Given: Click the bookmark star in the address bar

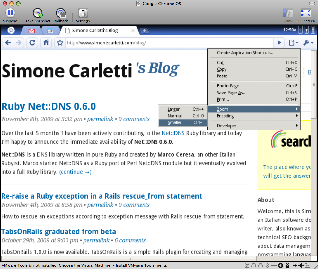Looking at the screenshot, I should pos(60,42).
